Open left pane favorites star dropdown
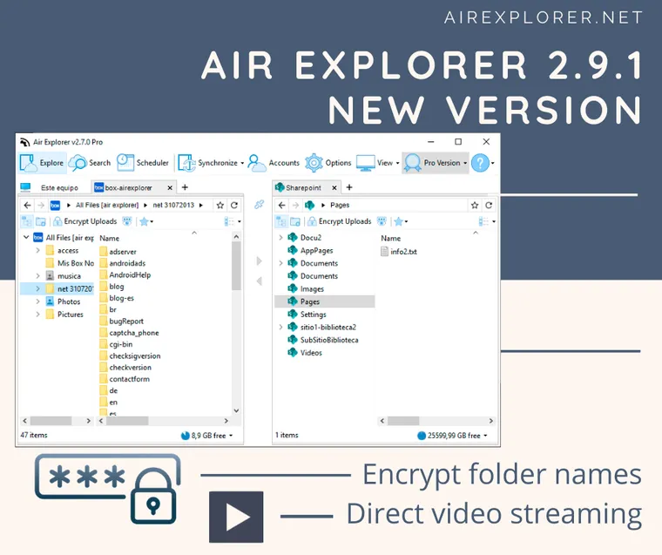Viewport: 662px width, 555px height. (x=146, y=221)
